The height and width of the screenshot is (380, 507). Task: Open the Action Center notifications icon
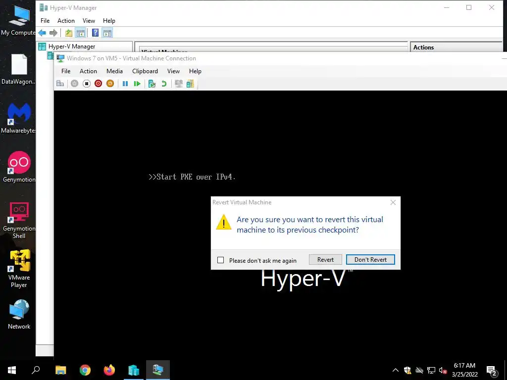click(x=492, y=370)
